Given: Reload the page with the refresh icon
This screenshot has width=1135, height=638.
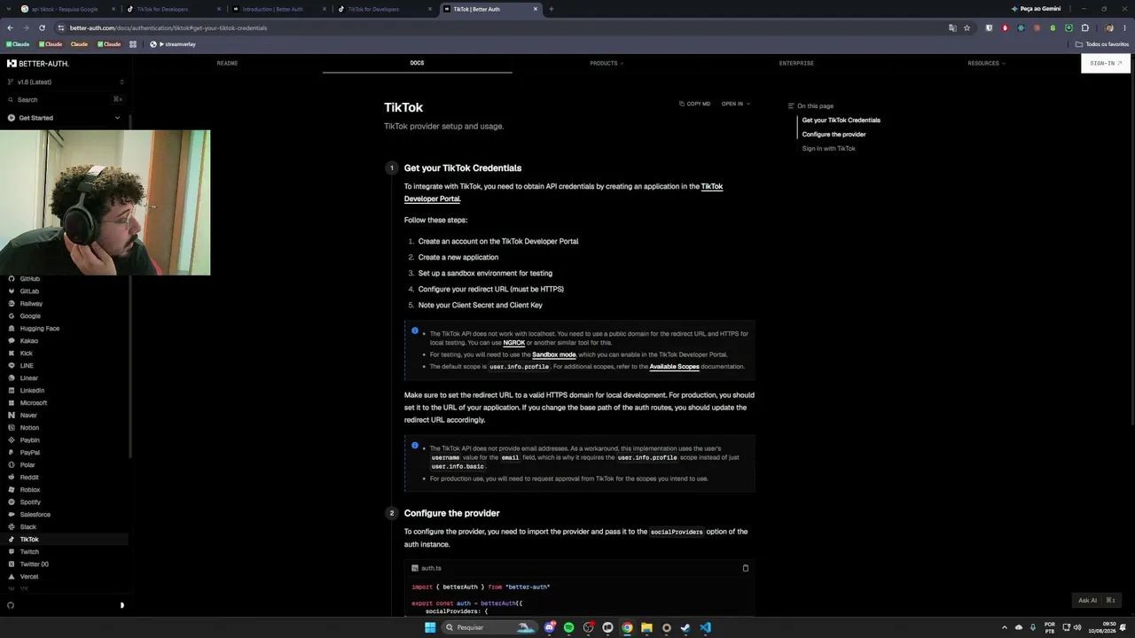Looking at the screenshot, I should [x=42, y=27].
